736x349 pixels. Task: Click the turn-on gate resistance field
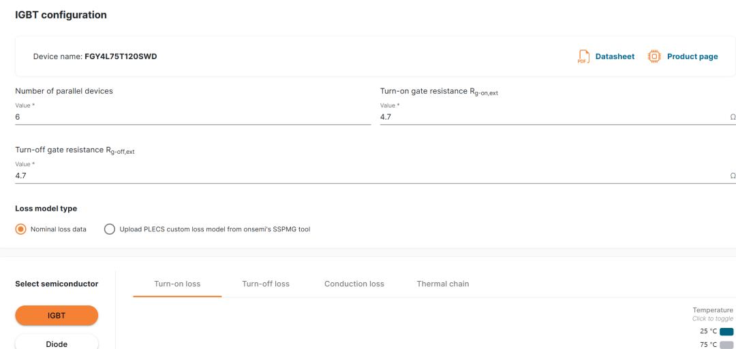tap(553, 117)
